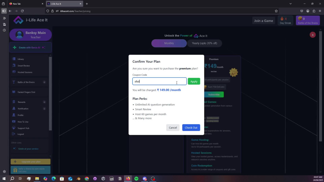Open Genie at your service link
This screenshot has width=324, height=182.
[x=28, y=149]
